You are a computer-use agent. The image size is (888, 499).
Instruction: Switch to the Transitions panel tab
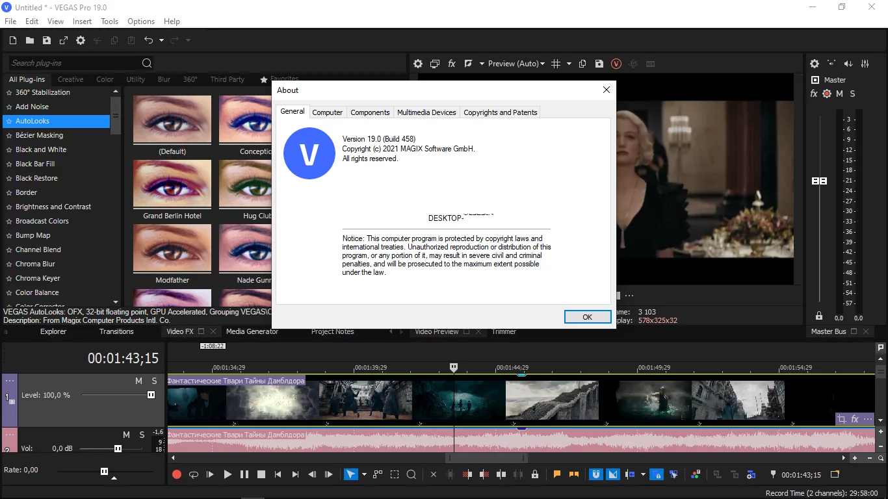coord(116,331)
